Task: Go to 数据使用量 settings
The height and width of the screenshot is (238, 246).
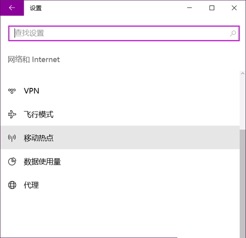Action: (x=42, y=162)
